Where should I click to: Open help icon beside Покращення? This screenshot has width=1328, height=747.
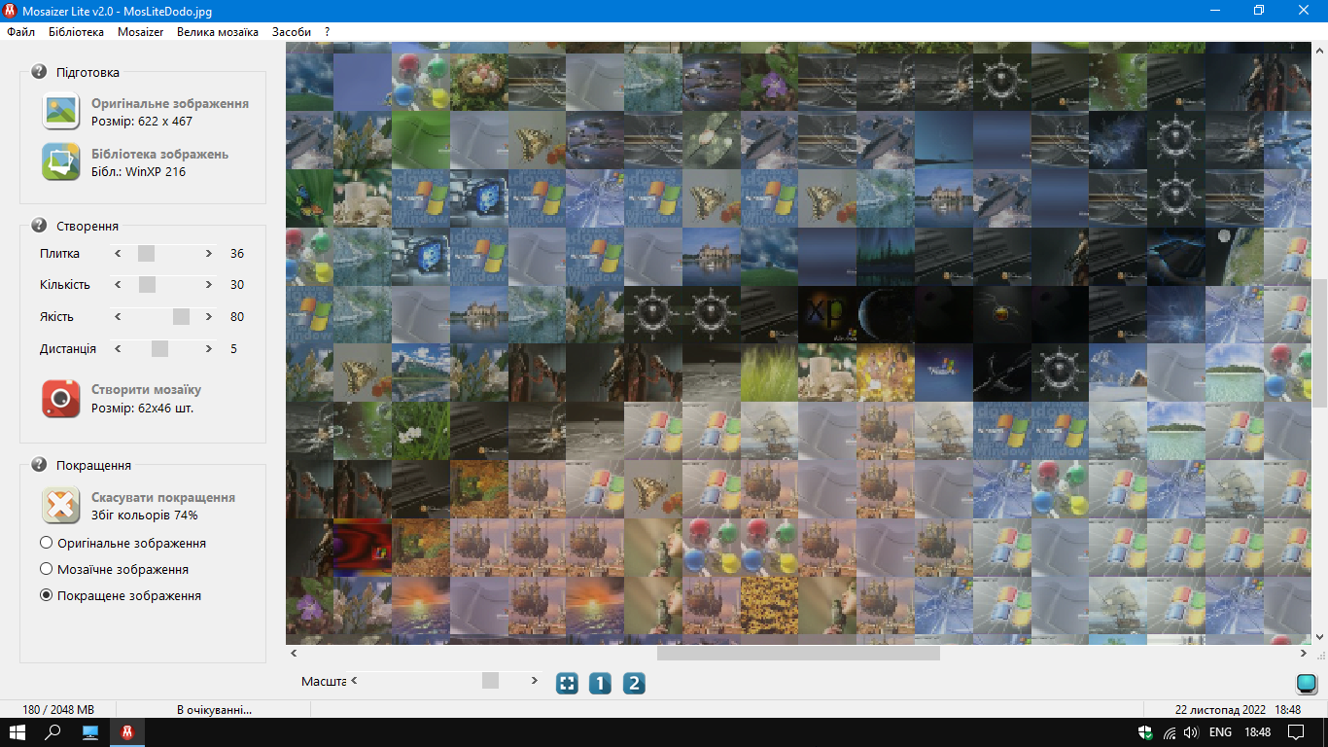point(39,465)
